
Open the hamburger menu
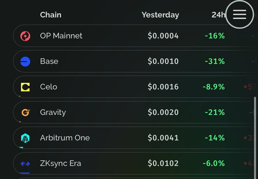(x=239, y=14)
